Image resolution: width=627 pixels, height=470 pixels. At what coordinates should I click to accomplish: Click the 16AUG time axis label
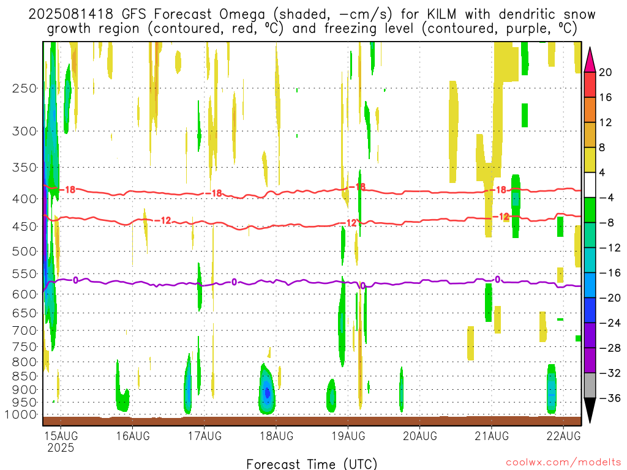(133, 436)
